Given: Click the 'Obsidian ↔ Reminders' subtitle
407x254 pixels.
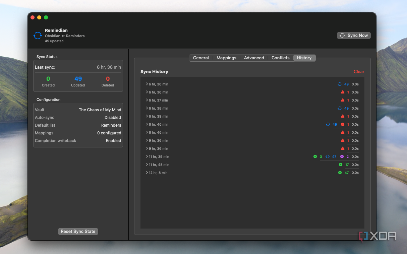Looking at the screenshot, I should (65, 36).
